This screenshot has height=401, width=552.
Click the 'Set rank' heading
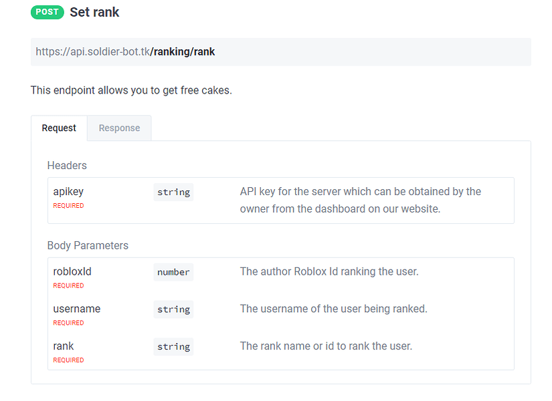94,12
